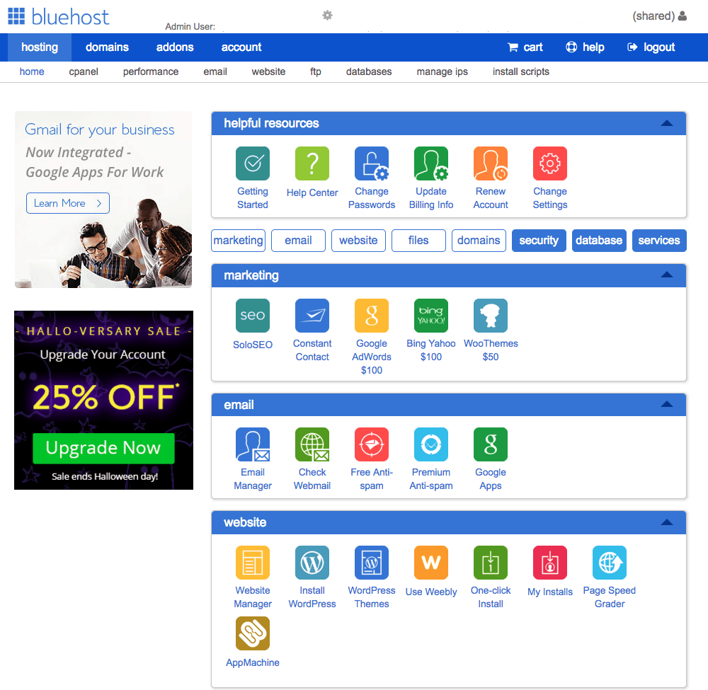Open the databases submenu item
This screenshot has height=690, width=708.
coord(369,71)
